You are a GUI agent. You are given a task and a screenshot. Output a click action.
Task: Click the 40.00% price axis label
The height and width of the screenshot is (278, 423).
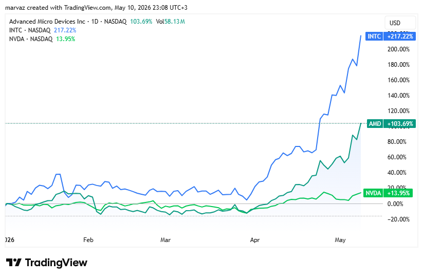click(x=397, y=172)
